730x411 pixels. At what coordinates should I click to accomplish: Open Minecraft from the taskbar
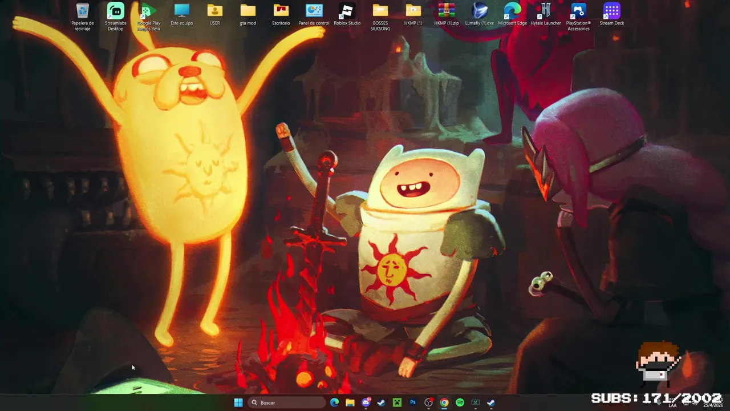click(397, 402)
